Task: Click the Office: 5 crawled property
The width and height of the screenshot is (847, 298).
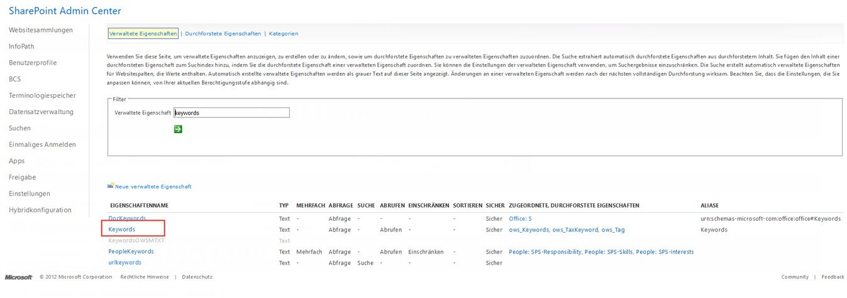Action: click(520, 218)
